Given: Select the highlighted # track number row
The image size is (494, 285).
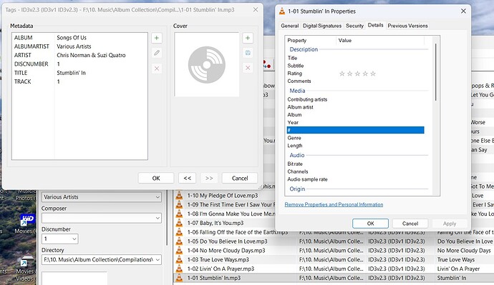Looking at the screenshot, I should [x=355, y=130].
